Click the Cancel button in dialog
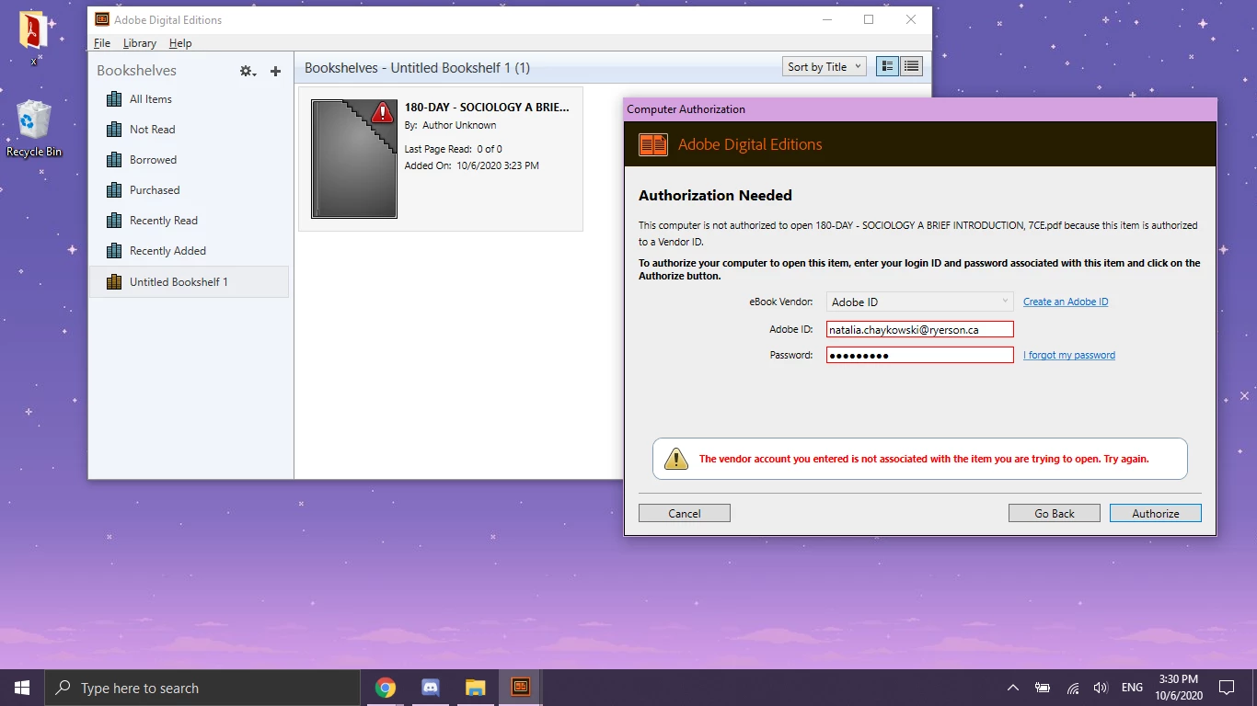This screenshot has width=1257, height=706. pyautogui.click(x=685, y=513)
